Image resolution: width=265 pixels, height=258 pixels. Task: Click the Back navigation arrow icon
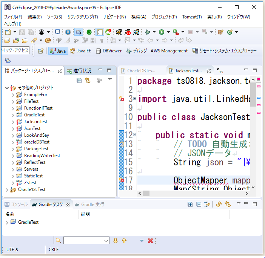(x=150, y=40)
